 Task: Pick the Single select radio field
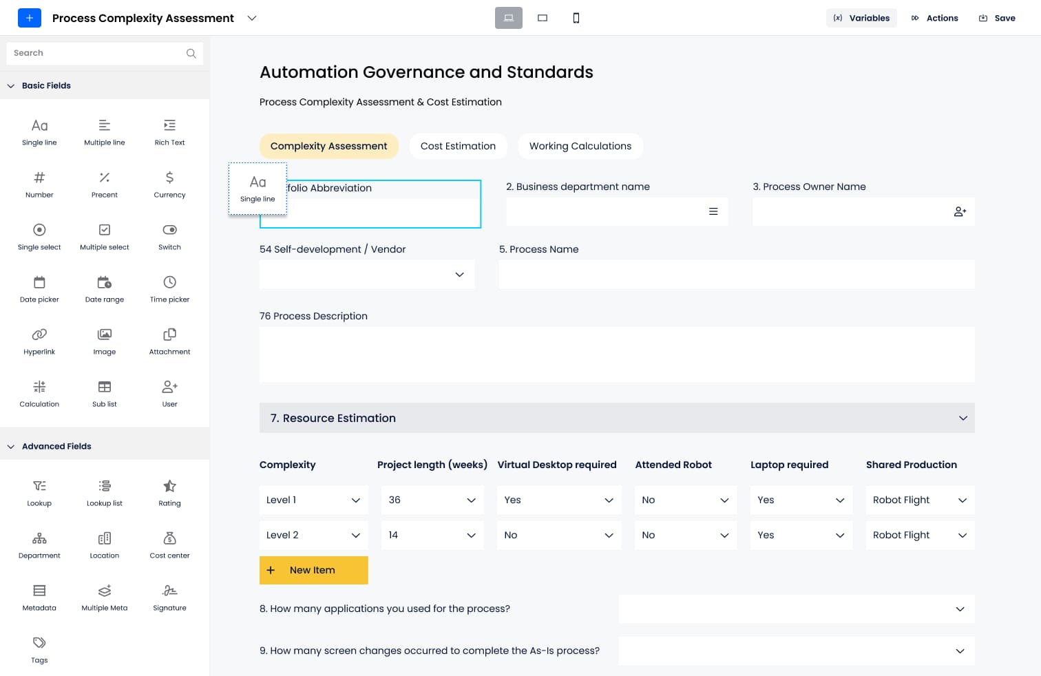click(x=39, y=230)
